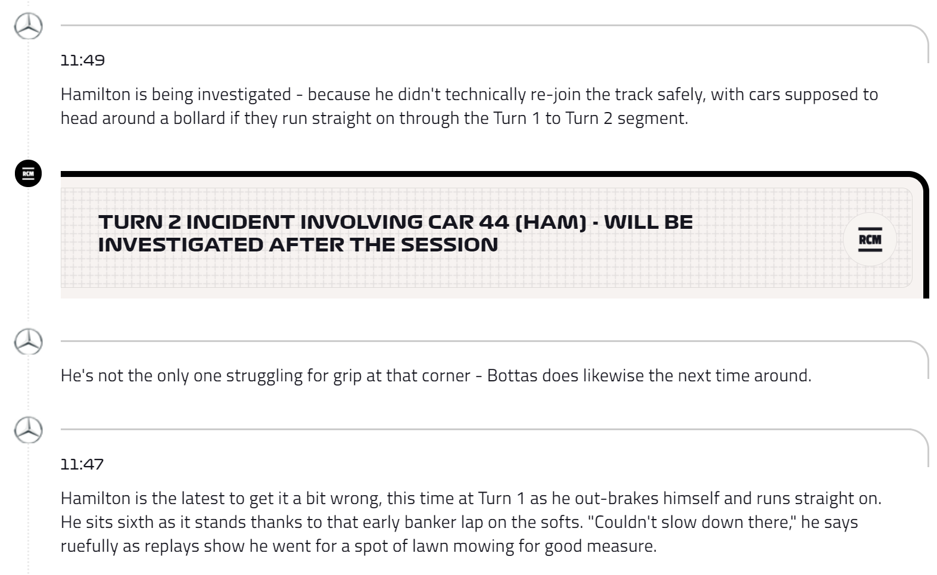Click the Mercedes logo beside the 11:49 entry
The image size is (937, 575).
pos(29,26)
